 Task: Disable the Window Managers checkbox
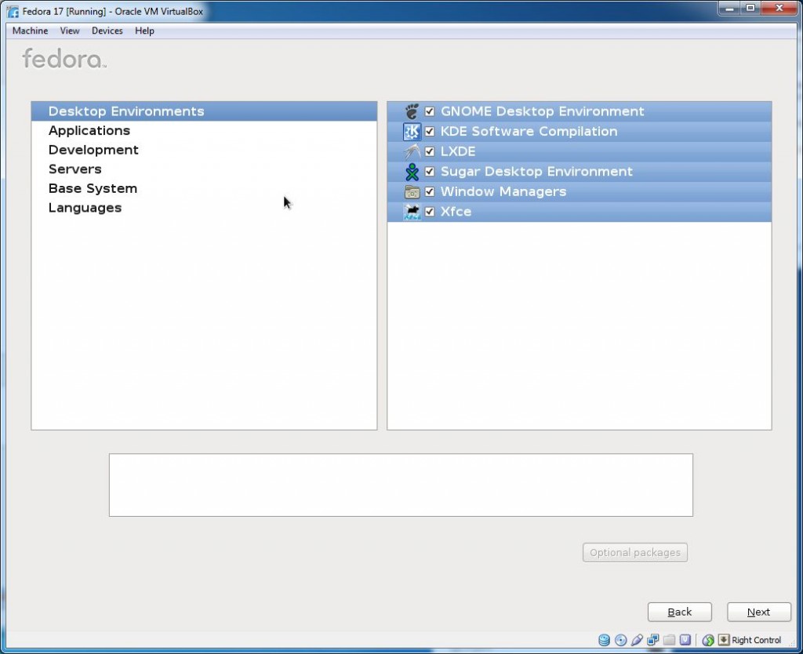[x=430, y=191]
